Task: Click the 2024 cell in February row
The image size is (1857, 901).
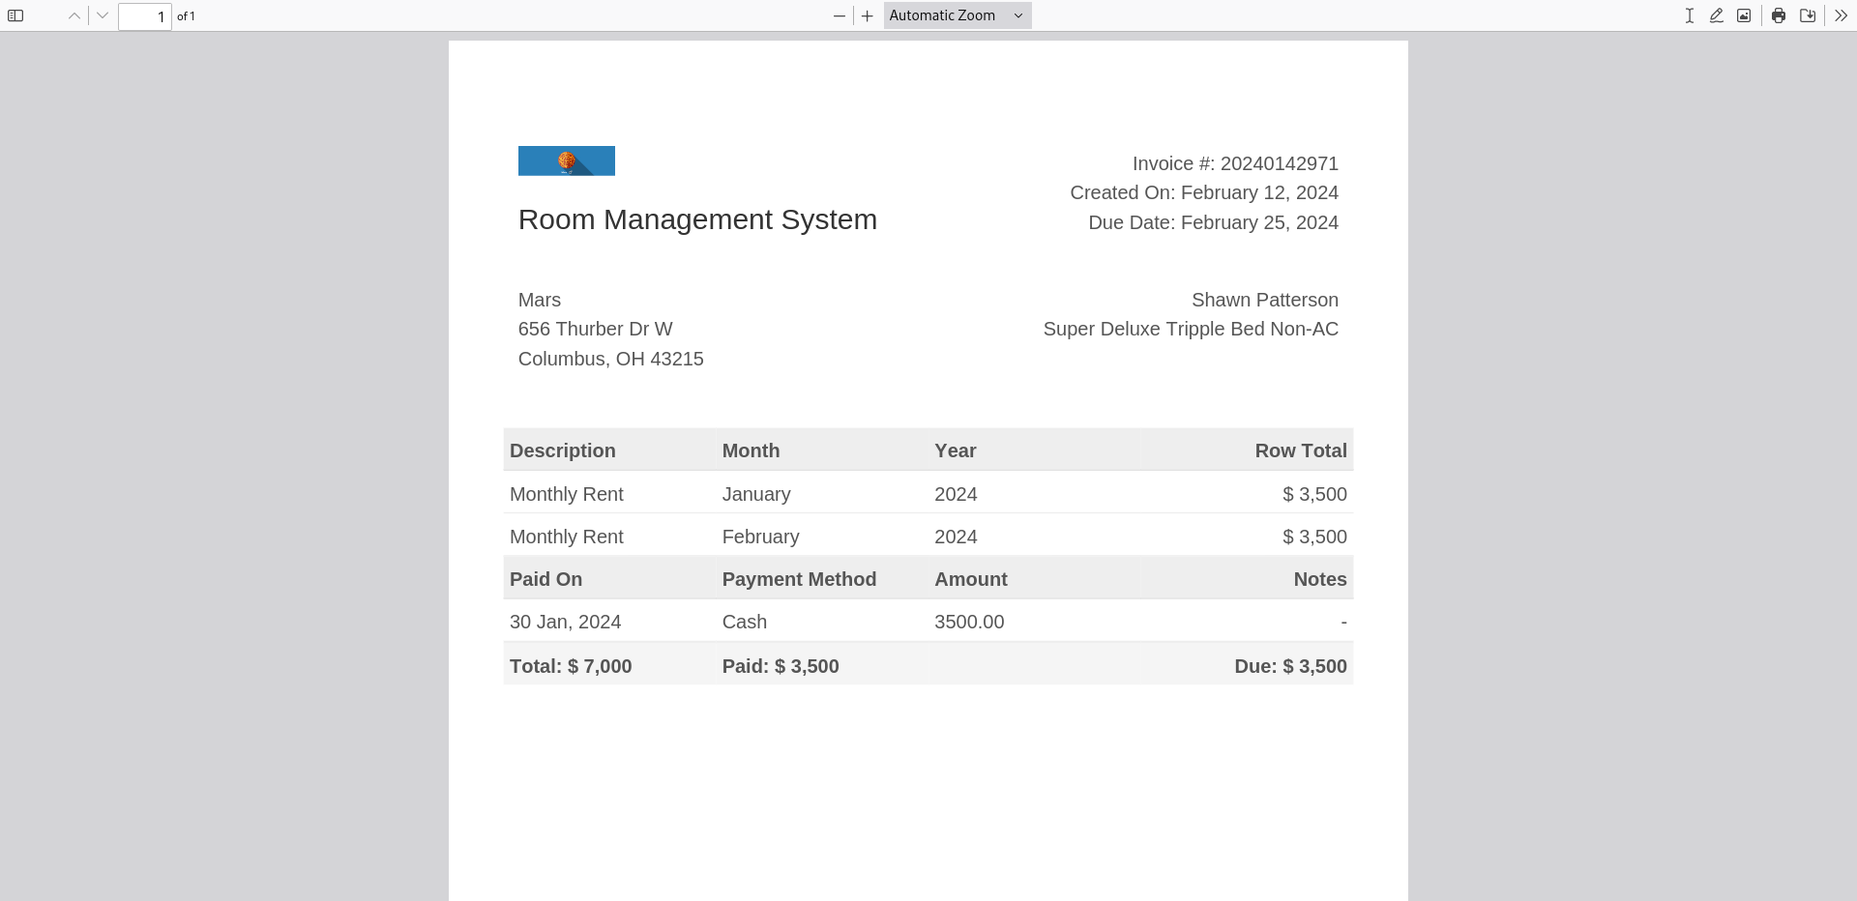Action: point(956,537)
